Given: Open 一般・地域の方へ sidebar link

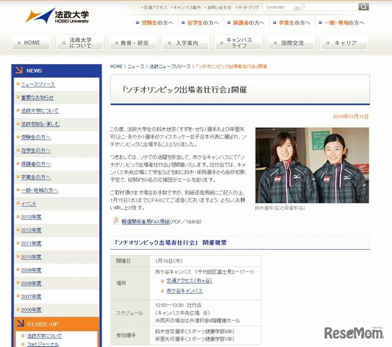Looking at the screenshot, I should click(39, 190).
